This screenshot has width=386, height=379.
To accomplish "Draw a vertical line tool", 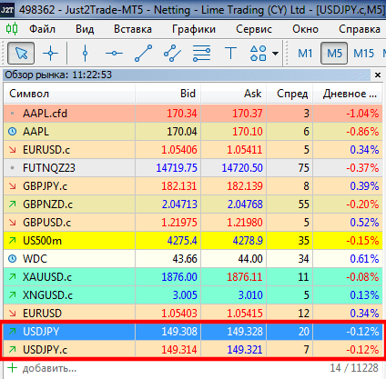I will (x=85, y=54).
